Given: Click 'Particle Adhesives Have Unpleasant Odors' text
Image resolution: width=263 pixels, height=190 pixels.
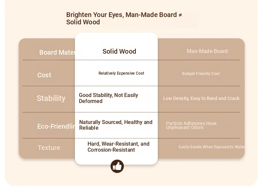Looking at the screenshot, I should [x=191, y=125].
